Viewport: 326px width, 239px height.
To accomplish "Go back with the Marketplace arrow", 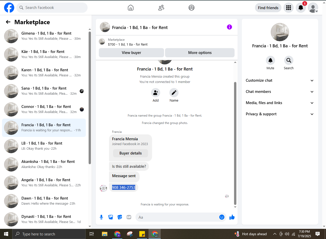I will 8,22.
